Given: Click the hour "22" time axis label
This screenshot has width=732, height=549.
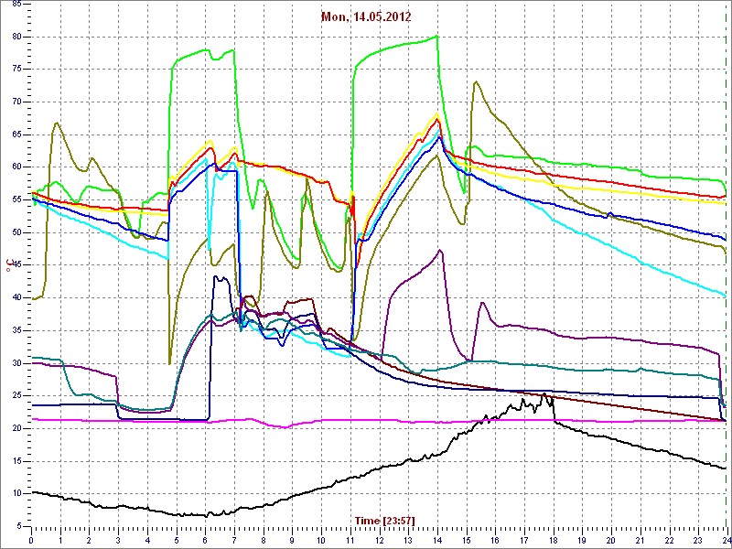Looking at the screenshot, I should 670,539.
